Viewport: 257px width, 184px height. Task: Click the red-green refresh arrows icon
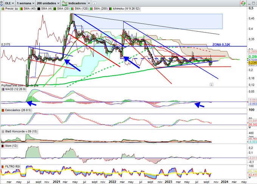click(x=243, y=3)
